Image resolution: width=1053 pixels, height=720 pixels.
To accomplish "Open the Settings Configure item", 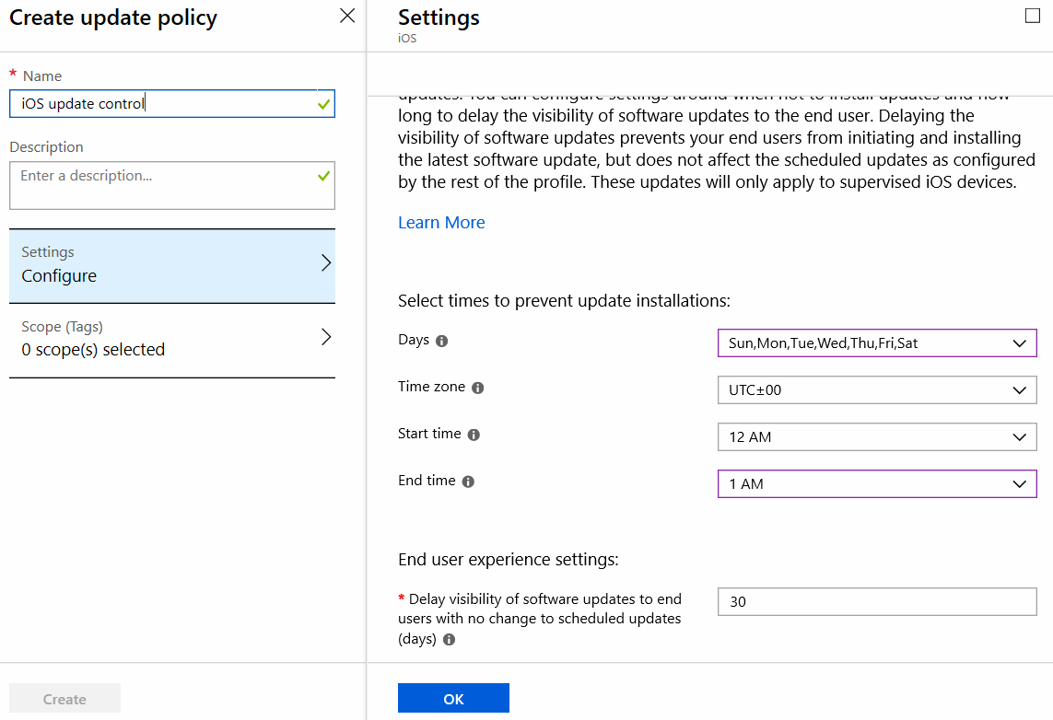I will coord(172,265).
